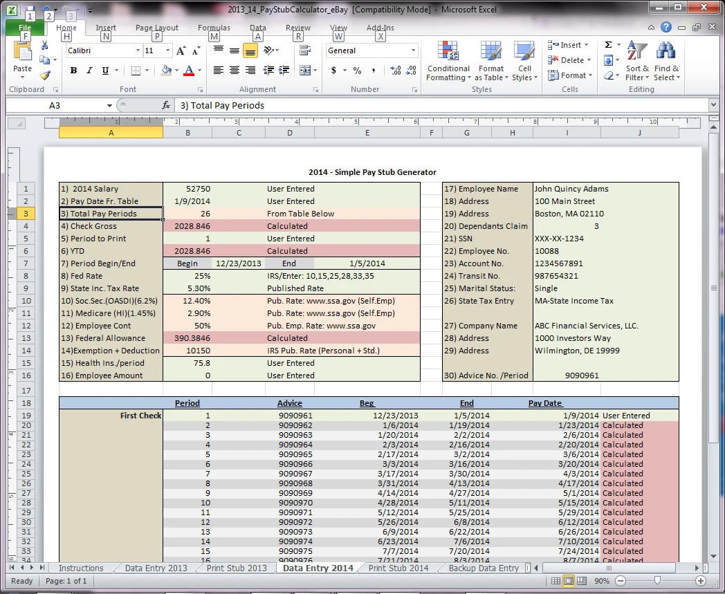Open the font name Calibri dropdown
The height and width of the screenshot is (594, 725).
[136, 50]
